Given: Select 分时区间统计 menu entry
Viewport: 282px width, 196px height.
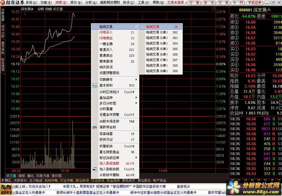Looking at the screenshot, I should (x=115, y=92).
